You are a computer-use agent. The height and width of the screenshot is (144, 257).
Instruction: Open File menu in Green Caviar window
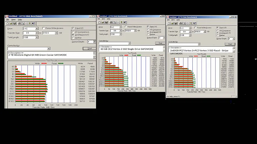click(8, 20)
